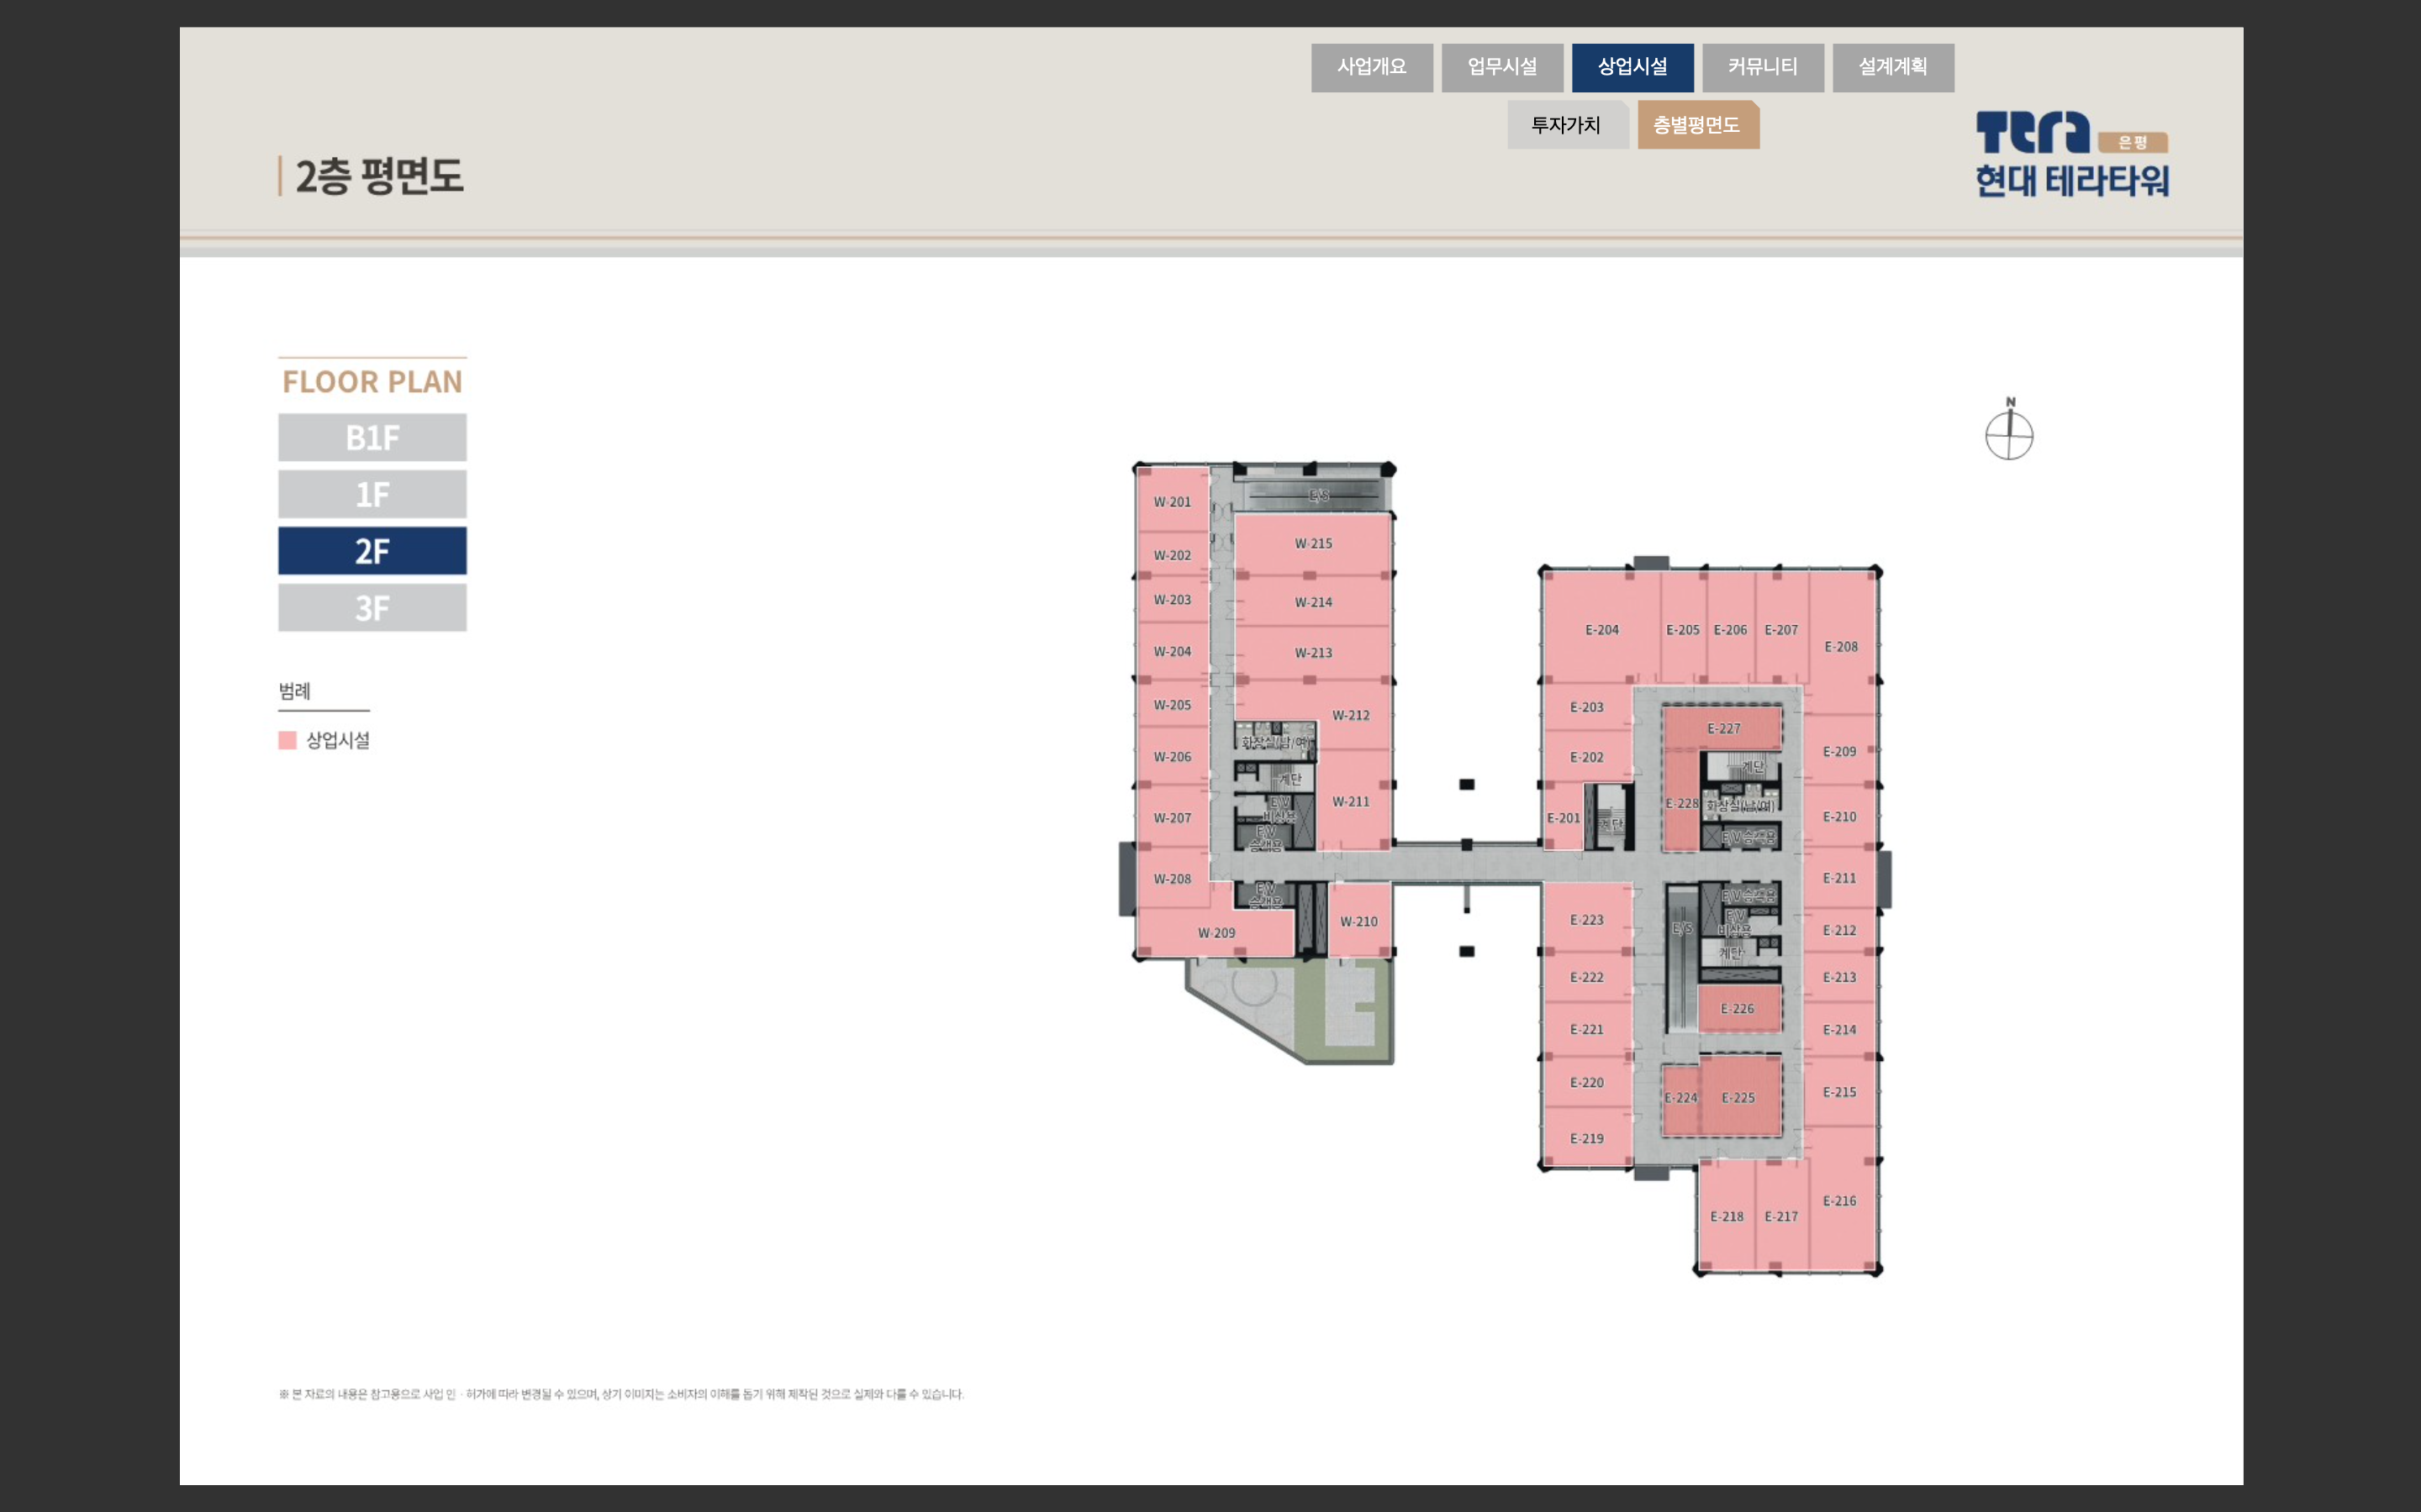Viewport: 2421px width, 1512px height.
Task: Select the 상업시설 tab
Action: 1632,67
